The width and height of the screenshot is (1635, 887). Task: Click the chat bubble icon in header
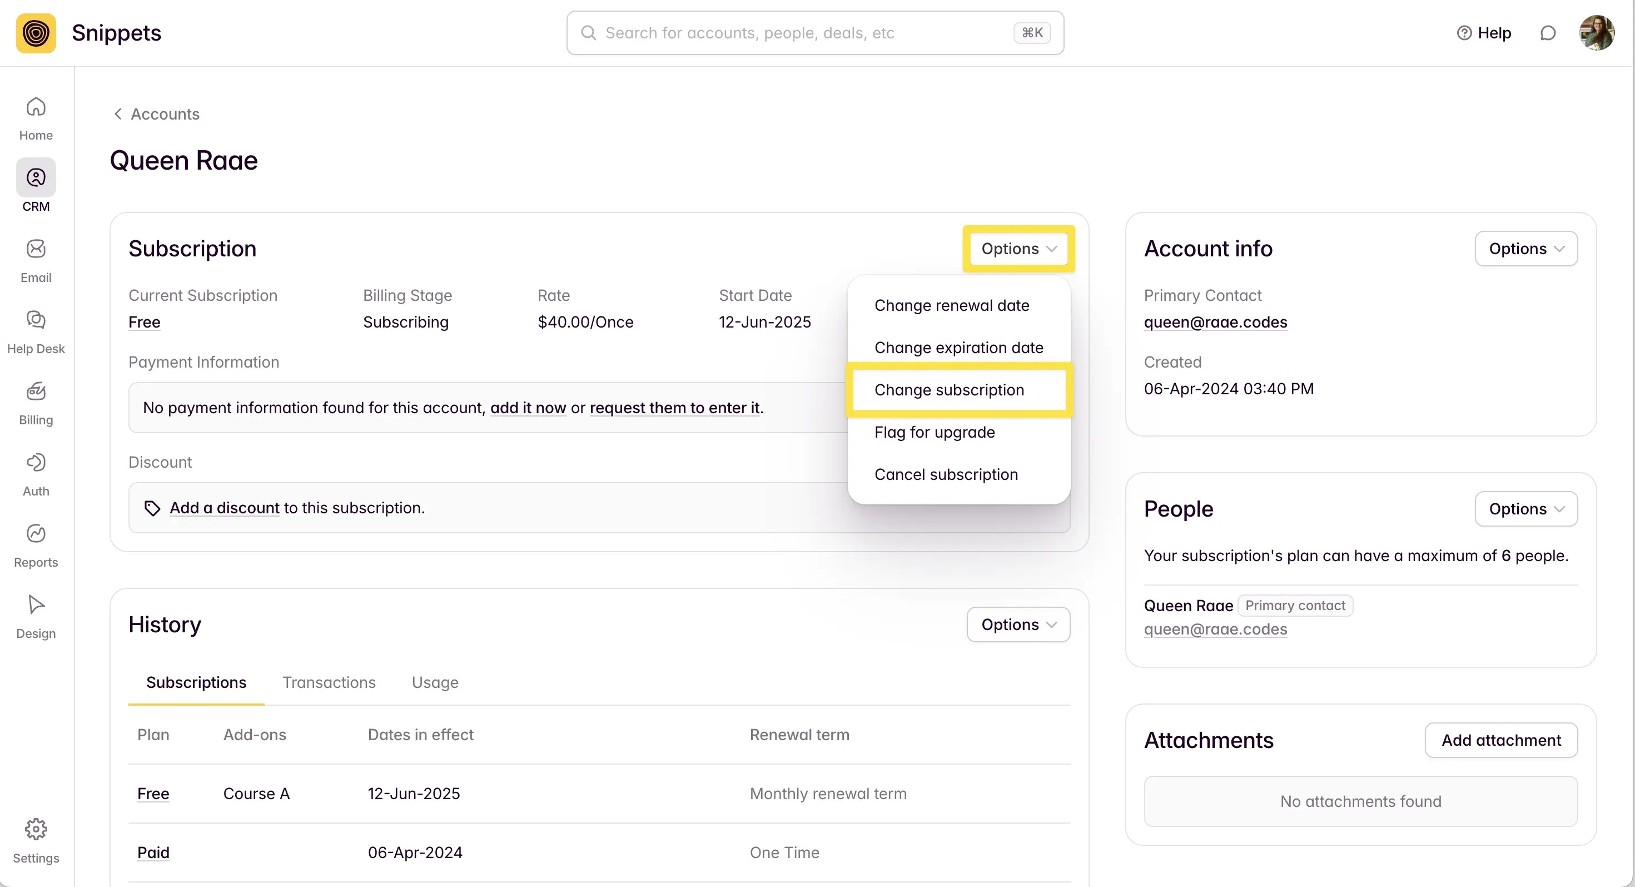click(x=1548, y=33)
